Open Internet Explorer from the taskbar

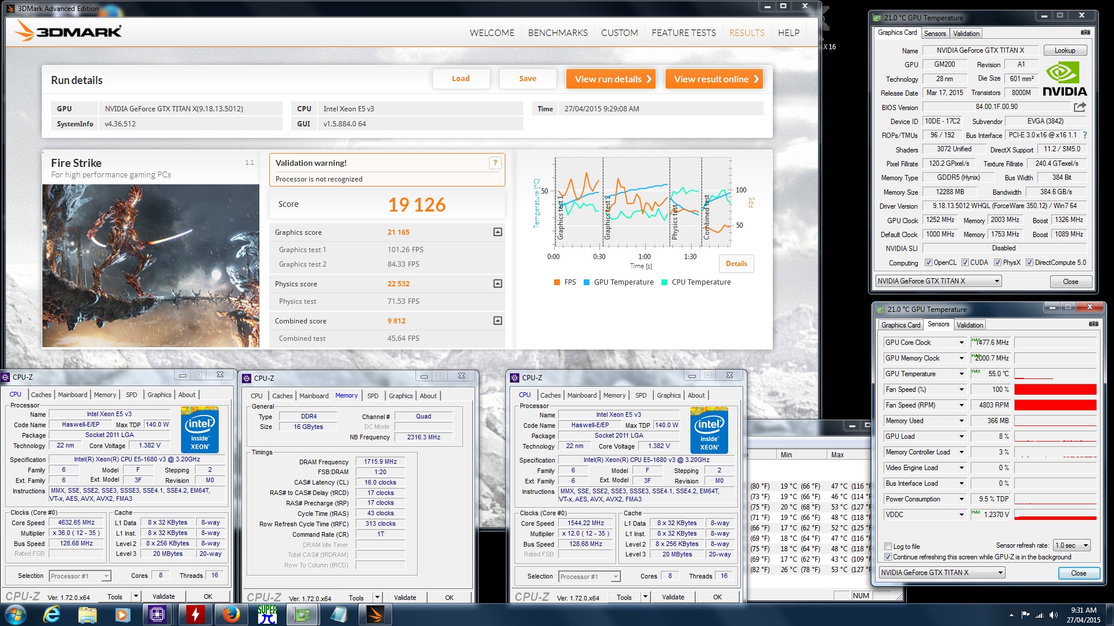[52, 614]
